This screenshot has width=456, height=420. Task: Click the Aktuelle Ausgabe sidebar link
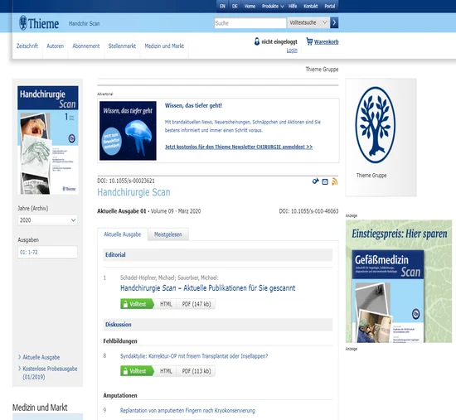(x=41, y=357)
